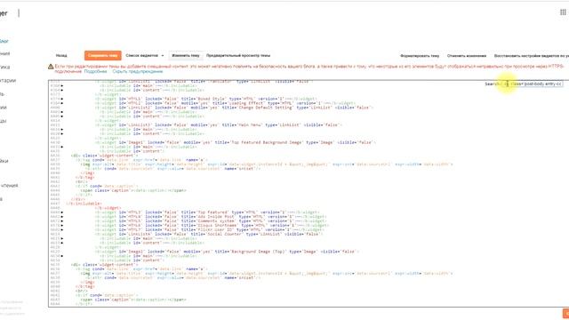Focus the editor Search input field
This screenshot has width=569, height=320.
coord(532,84)
